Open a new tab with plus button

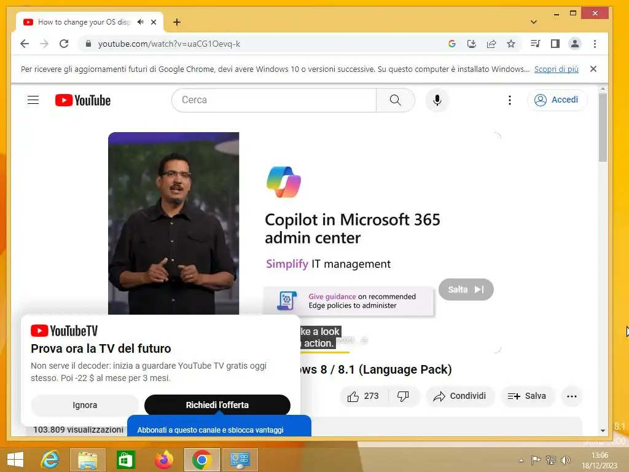click(176, 22)
